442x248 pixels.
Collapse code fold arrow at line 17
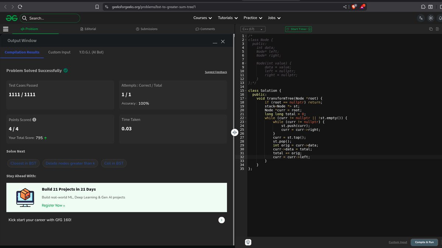coord(246,98)
